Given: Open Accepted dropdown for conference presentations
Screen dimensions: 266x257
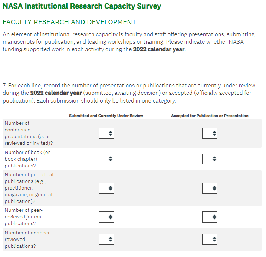Looking at the screenshot, I should tap(210, 133).
